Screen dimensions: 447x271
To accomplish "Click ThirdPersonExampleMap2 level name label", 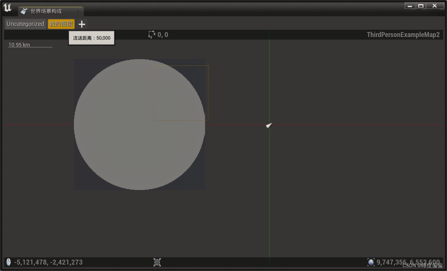I will [x=403, y=35].
